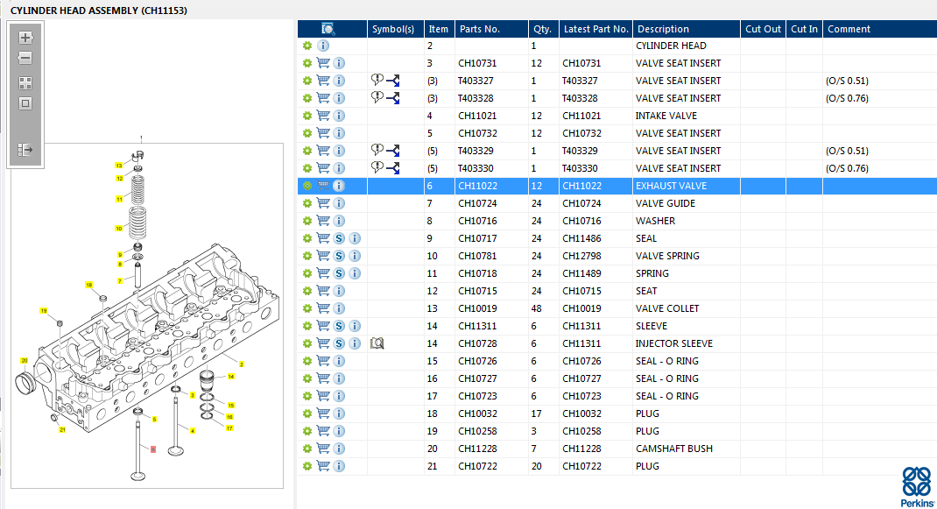The width and height of the screenshot is (937, 509).
Task: Click supersession S icon for CH10717 seal
Action: [339, 238]
